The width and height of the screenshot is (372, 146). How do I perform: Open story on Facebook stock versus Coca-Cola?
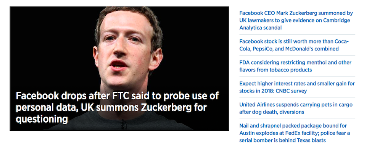(294, 45)
